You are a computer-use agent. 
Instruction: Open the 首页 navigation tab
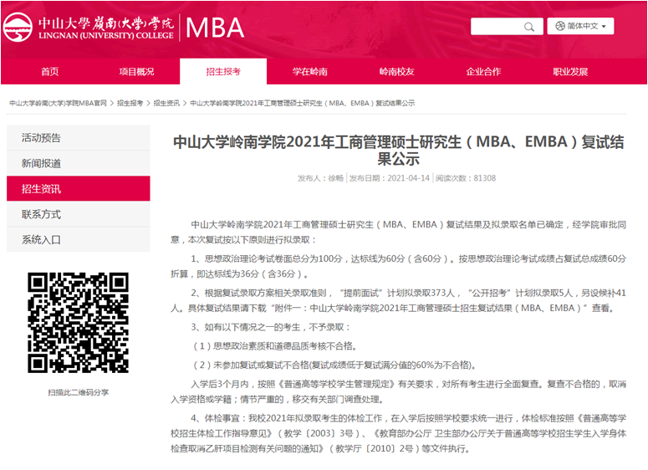coord(49,72)
